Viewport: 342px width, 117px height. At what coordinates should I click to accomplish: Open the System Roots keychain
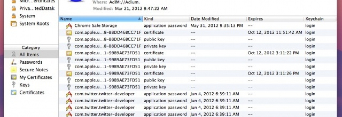click(34, 24)
